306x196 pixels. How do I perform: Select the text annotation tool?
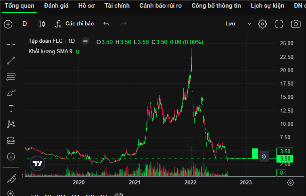[x=11, y=108]
